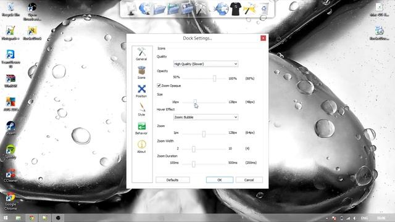
Task: Click the green-tinted folder icon in the dock
Action: 173,9
